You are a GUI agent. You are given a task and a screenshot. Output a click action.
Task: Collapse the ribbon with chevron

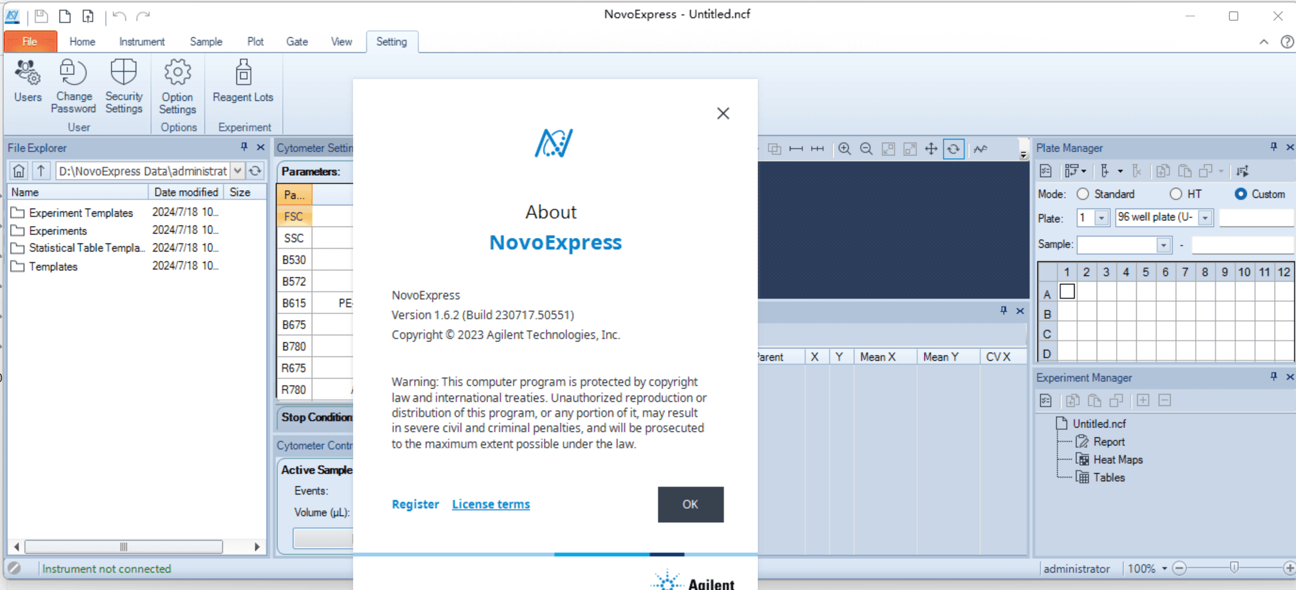click(x=1263, y=42)
